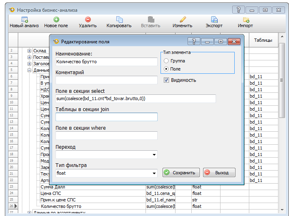Collapse the Данные tree group
Viewport: 289px width, 216px height.
[x=30, y=70]
